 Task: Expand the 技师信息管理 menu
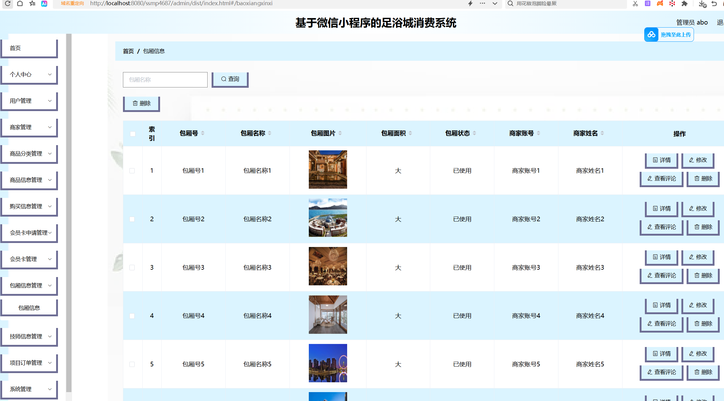point(29,337)
